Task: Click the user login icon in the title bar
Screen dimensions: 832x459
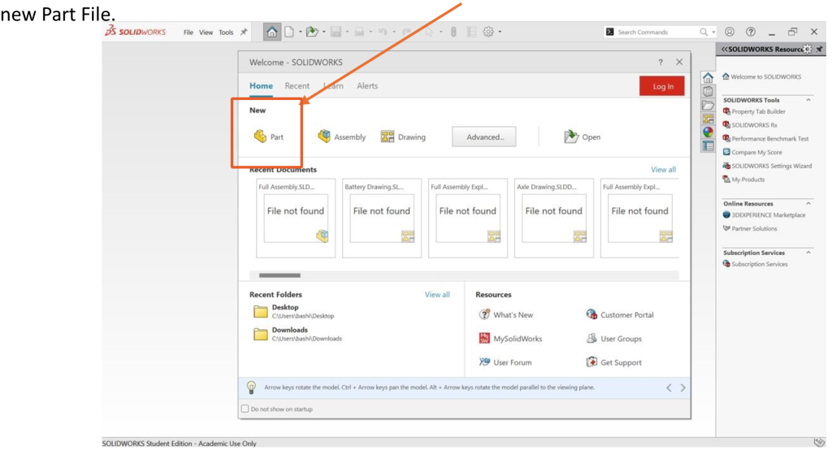Action: pos(730,32)
